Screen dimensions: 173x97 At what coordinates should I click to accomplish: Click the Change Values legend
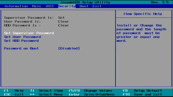point(98,91)
